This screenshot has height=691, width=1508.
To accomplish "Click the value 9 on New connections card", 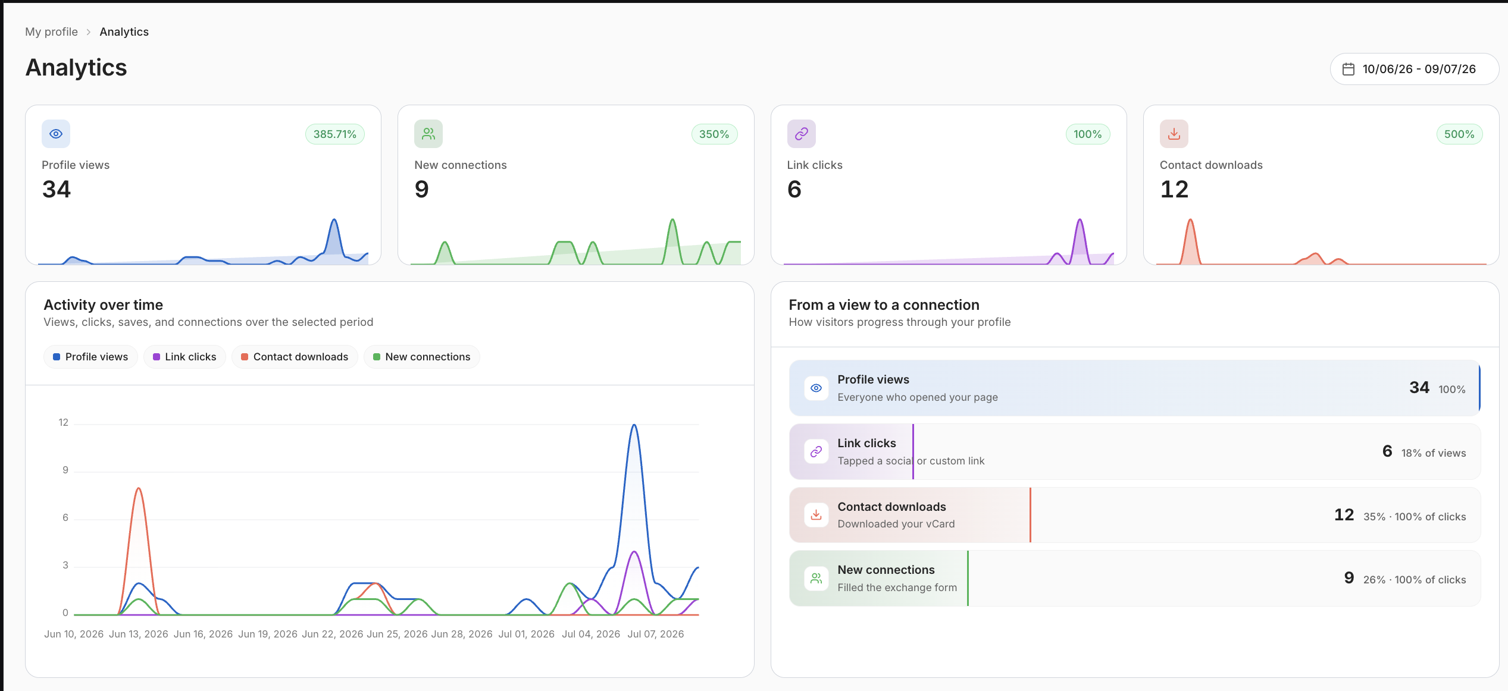I will point(421,189).
